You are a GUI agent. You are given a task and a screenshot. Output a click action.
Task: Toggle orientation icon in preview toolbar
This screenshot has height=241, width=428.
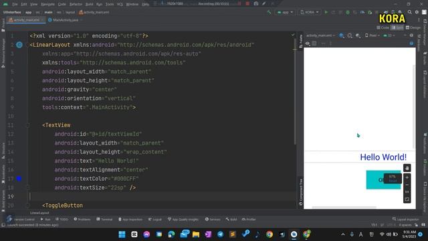(x=350, y=35)
